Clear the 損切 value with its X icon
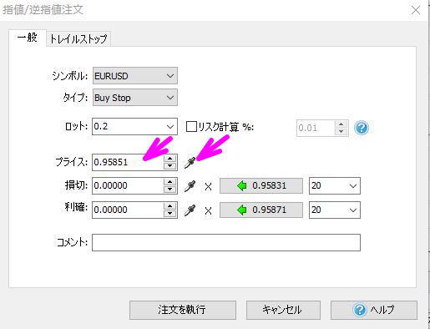This screenshot has width=430, height=329. click(x=208, y=186)
